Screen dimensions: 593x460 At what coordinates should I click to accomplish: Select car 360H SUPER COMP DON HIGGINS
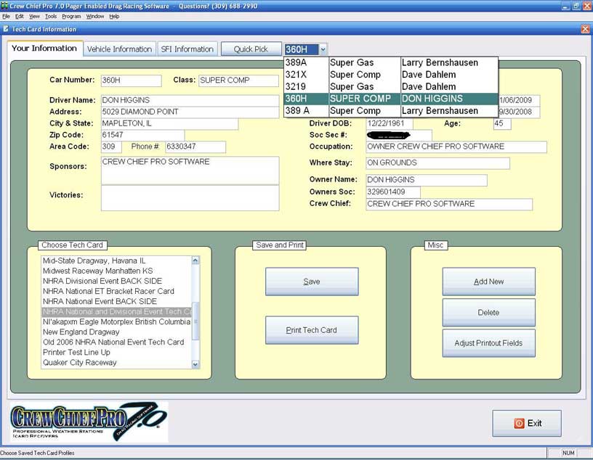391,99
